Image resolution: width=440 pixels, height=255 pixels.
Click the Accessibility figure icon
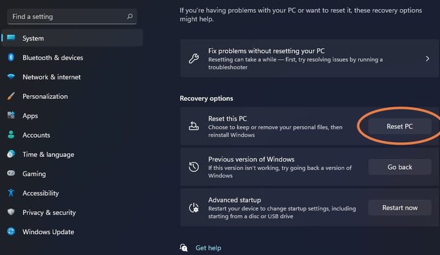click(x=11, y=193)
